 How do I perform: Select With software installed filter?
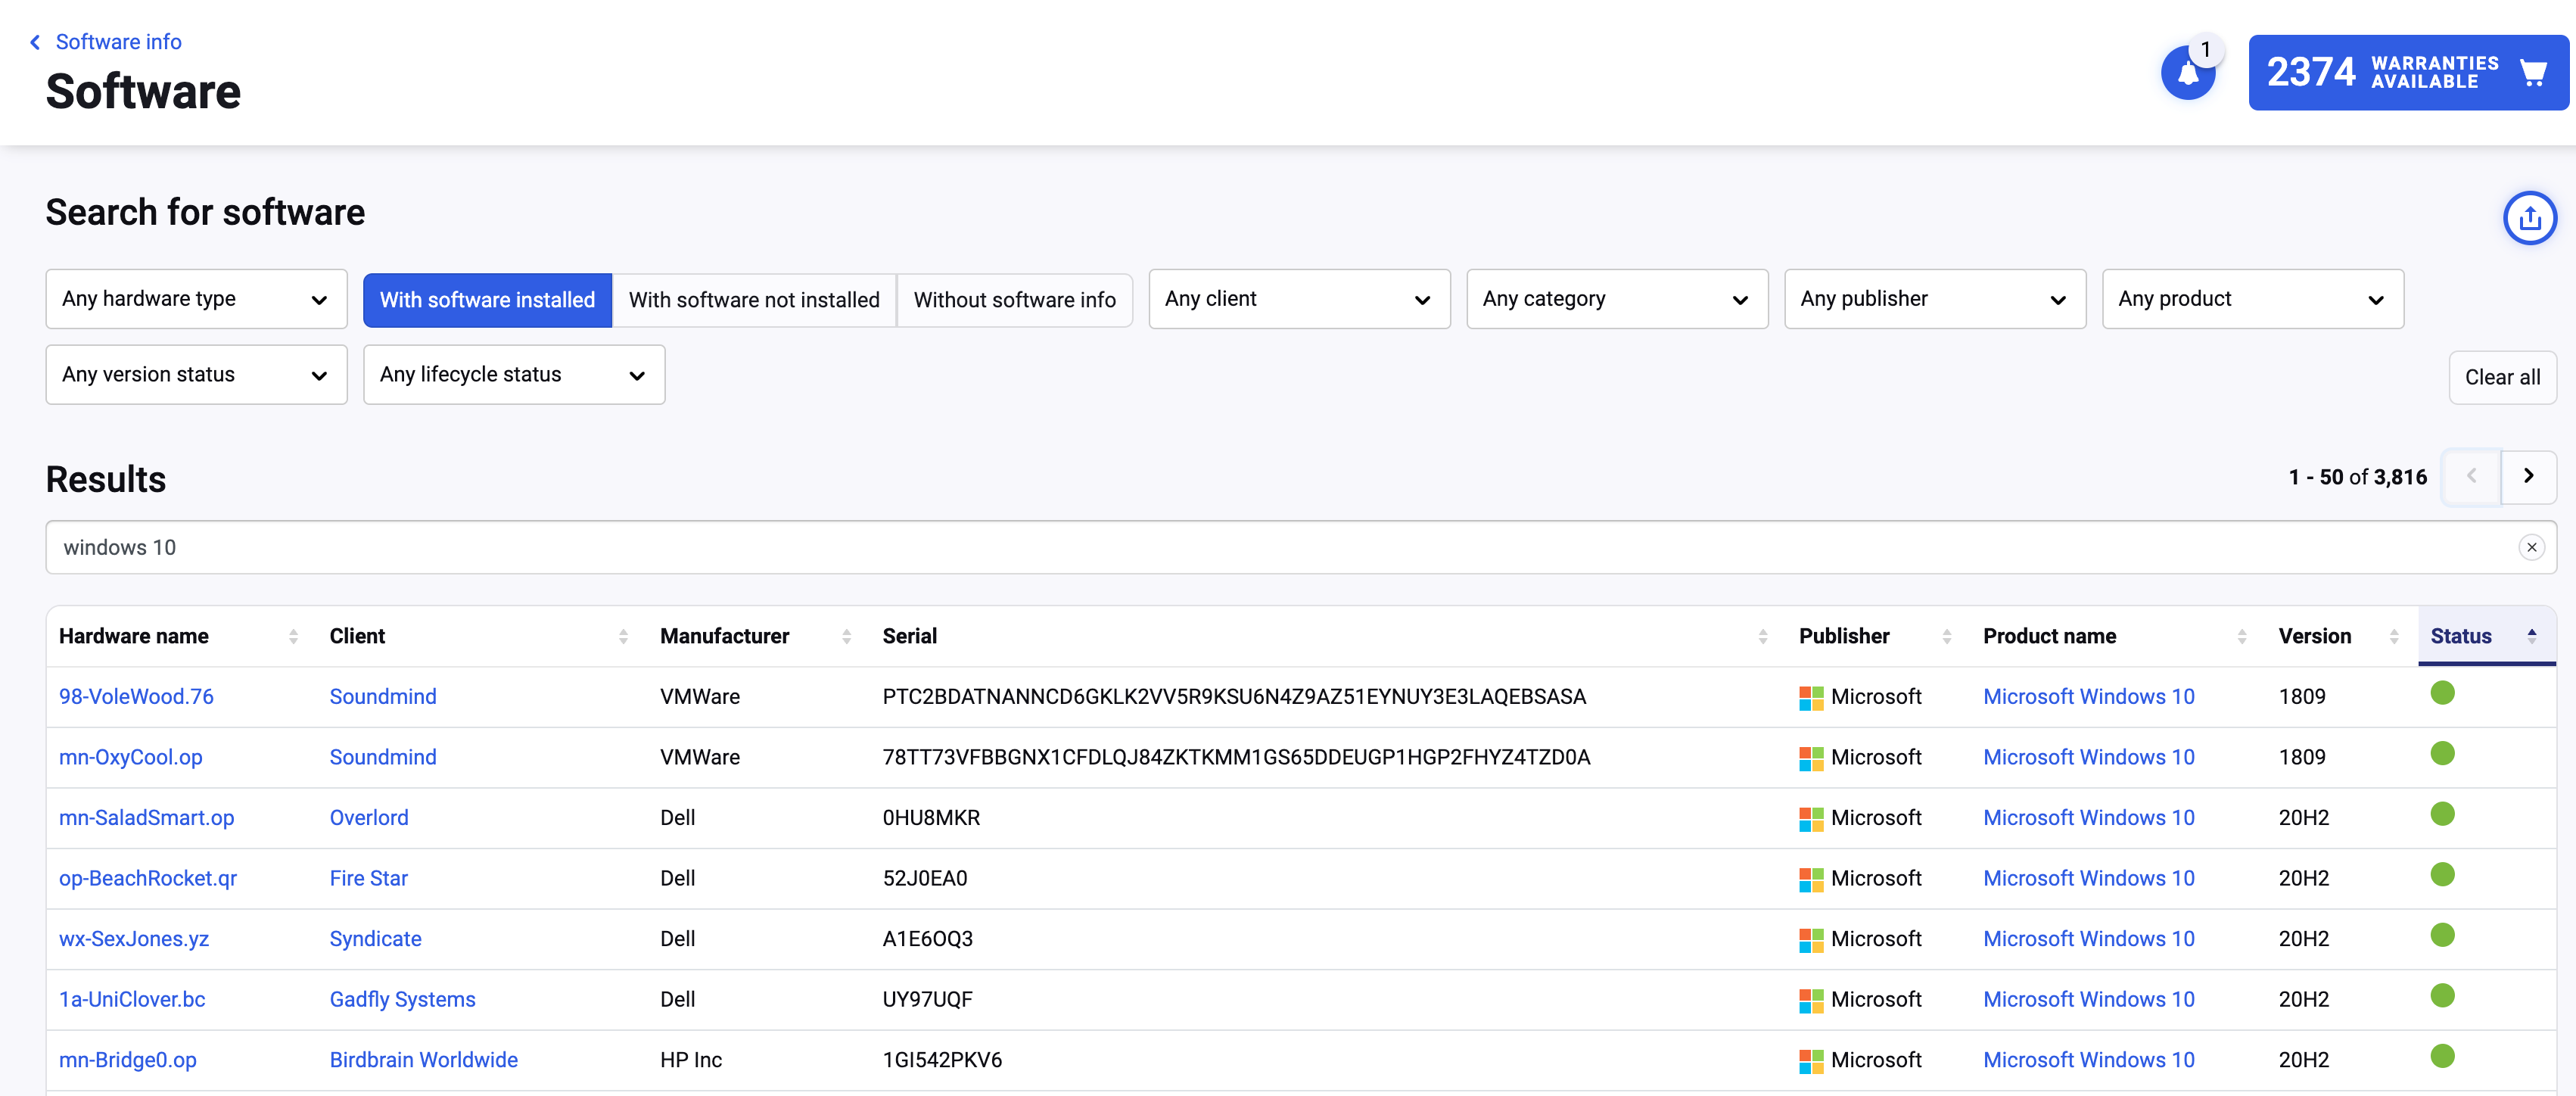coord(487,300)
